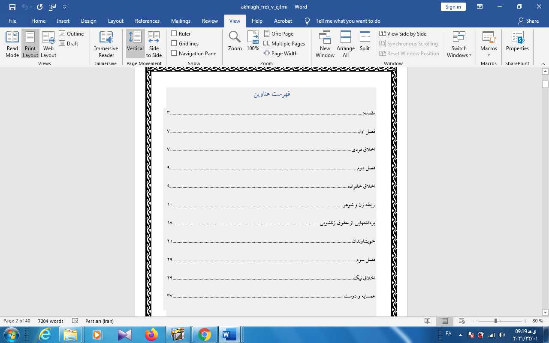Screen dimensions: 549x343
Task: Check the Navigation Pane option
Action: 174,53
